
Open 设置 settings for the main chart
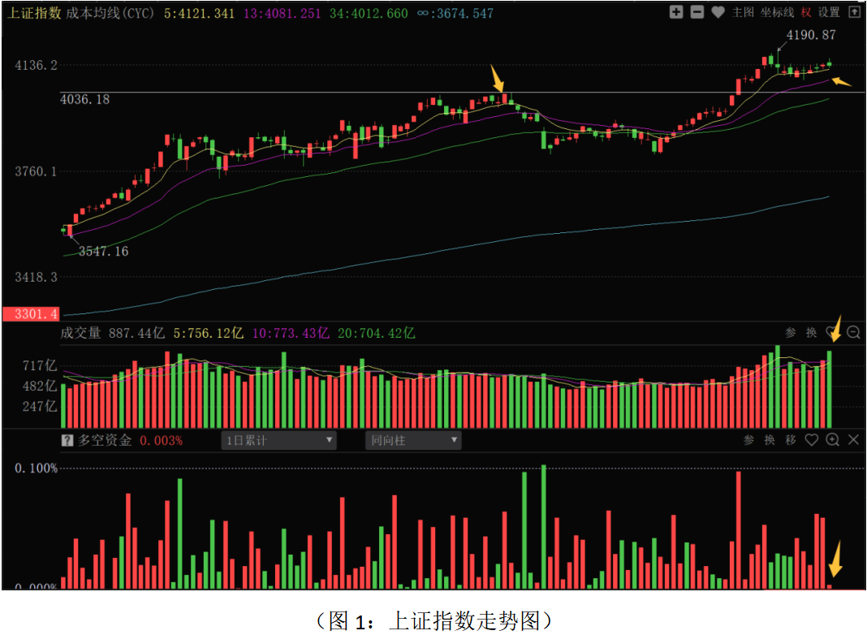pos(829,12)
